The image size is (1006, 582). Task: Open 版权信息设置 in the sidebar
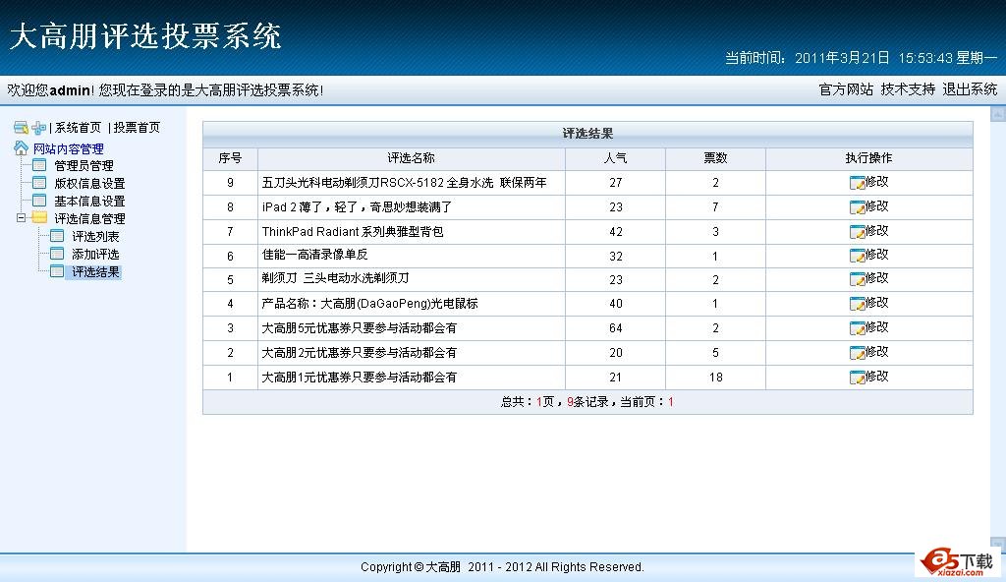89,184
